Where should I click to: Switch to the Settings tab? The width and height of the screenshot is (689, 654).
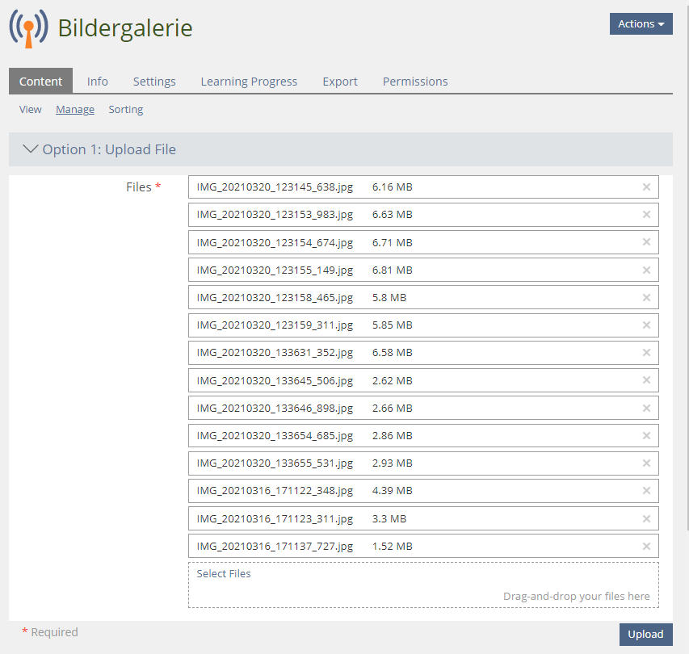coord(154,82)
